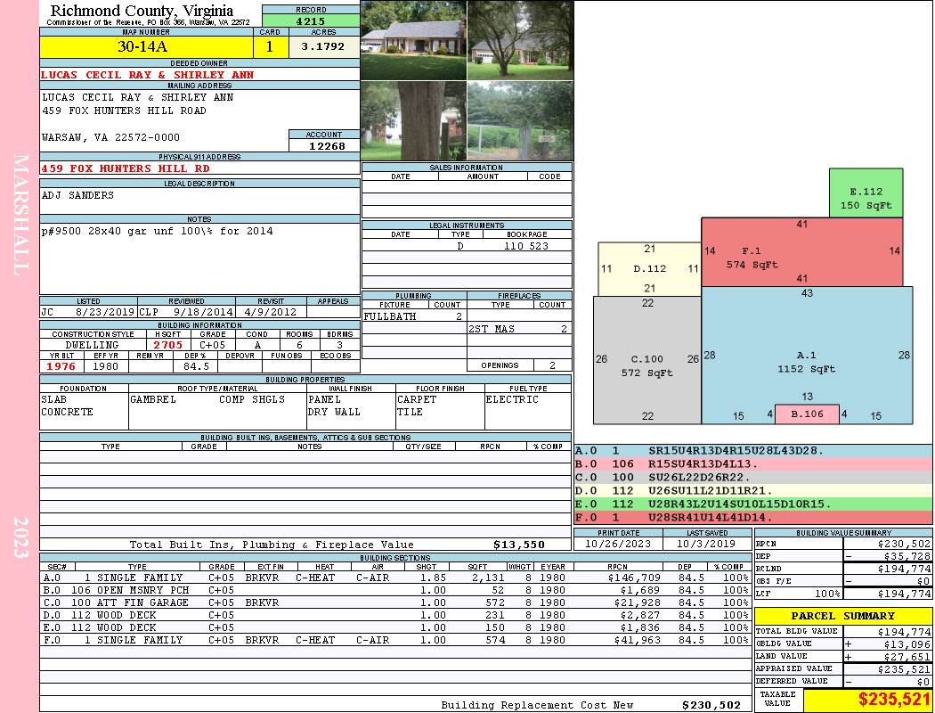This screenshot has height=713, width=935.
Task: Select C.0 ATT FIN GARAGE row
Action: point(395,602)
